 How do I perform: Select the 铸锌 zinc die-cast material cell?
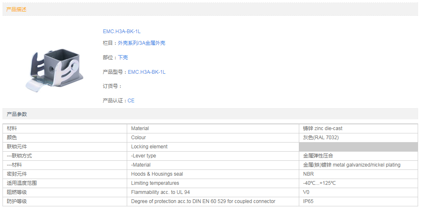[x=323, y=128]
